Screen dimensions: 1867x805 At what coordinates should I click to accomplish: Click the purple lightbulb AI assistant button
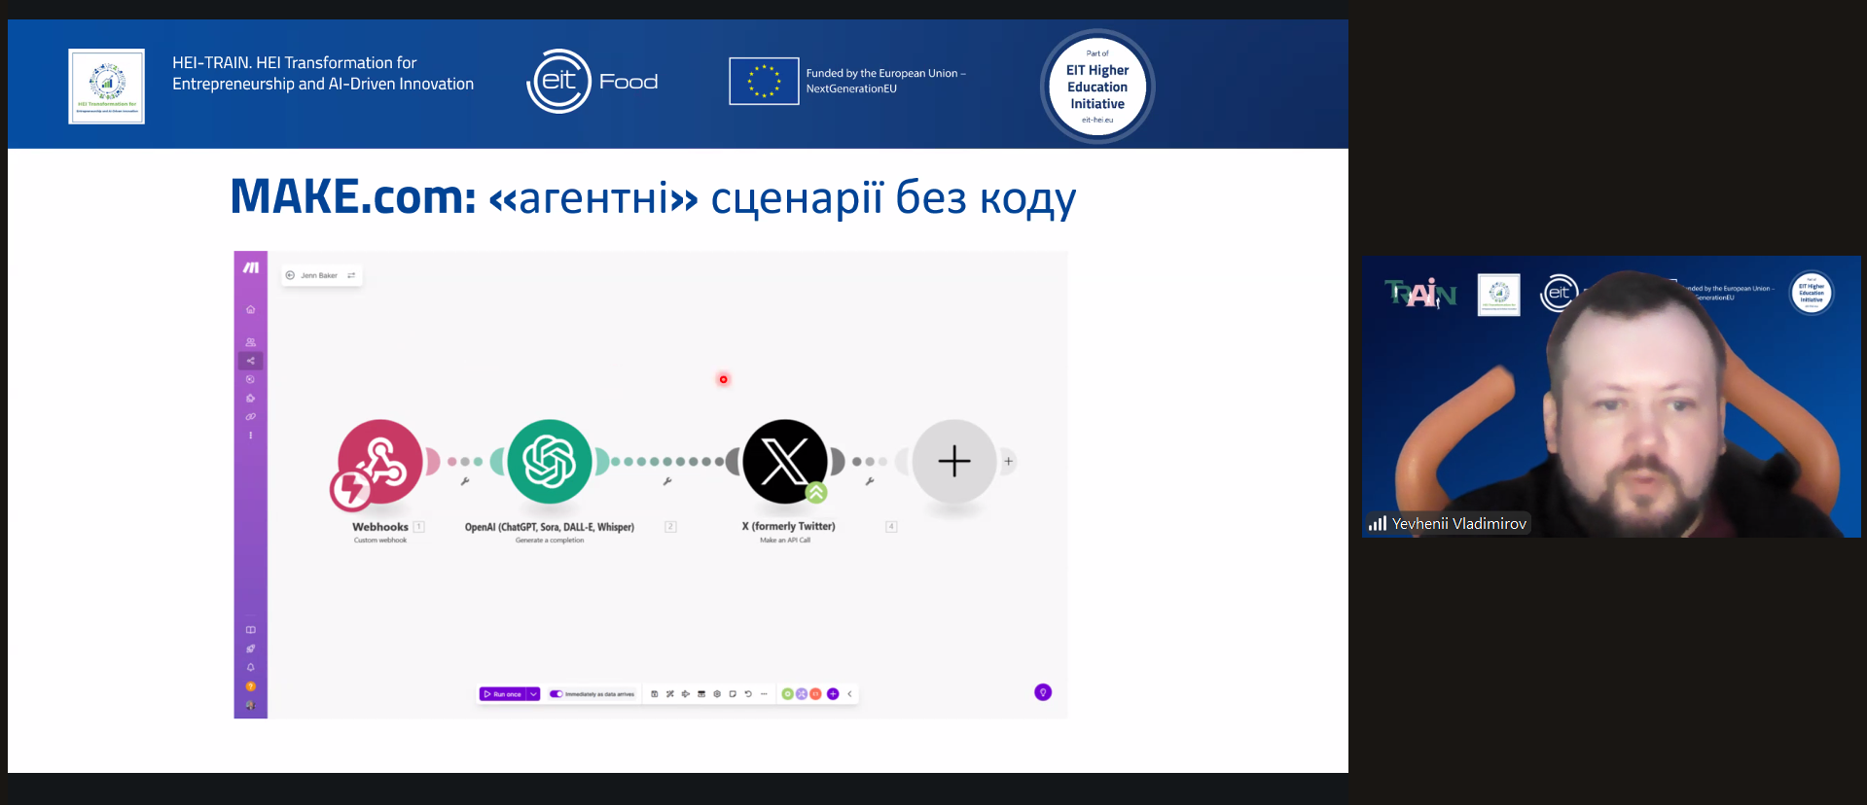click(x=1043, y=692)
